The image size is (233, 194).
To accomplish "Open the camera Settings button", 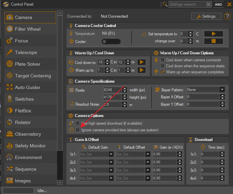I will (206, 16).
